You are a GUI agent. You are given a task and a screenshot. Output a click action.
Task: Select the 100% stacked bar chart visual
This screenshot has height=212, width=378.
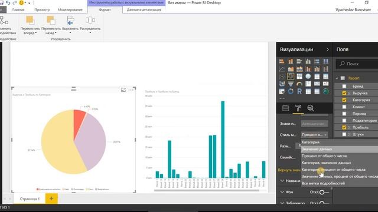pos(317,61)
